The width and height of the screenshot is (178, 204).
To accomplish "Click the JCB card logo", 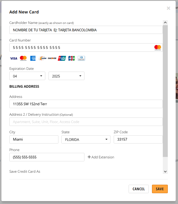I will click(x=72, y=58).
